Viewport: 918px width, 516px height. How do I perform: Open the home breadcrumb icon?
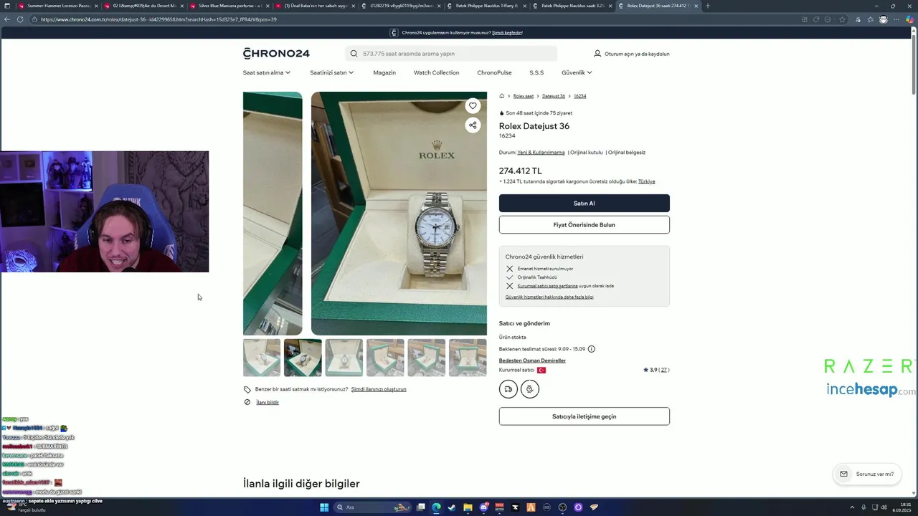[502, 95]
